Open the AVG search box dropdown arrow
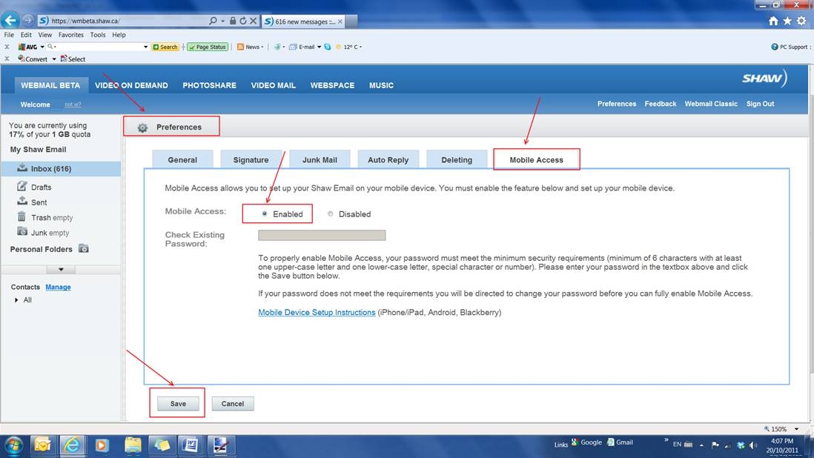The width and height of the screenshot is (814, 458). pos(145,47)
